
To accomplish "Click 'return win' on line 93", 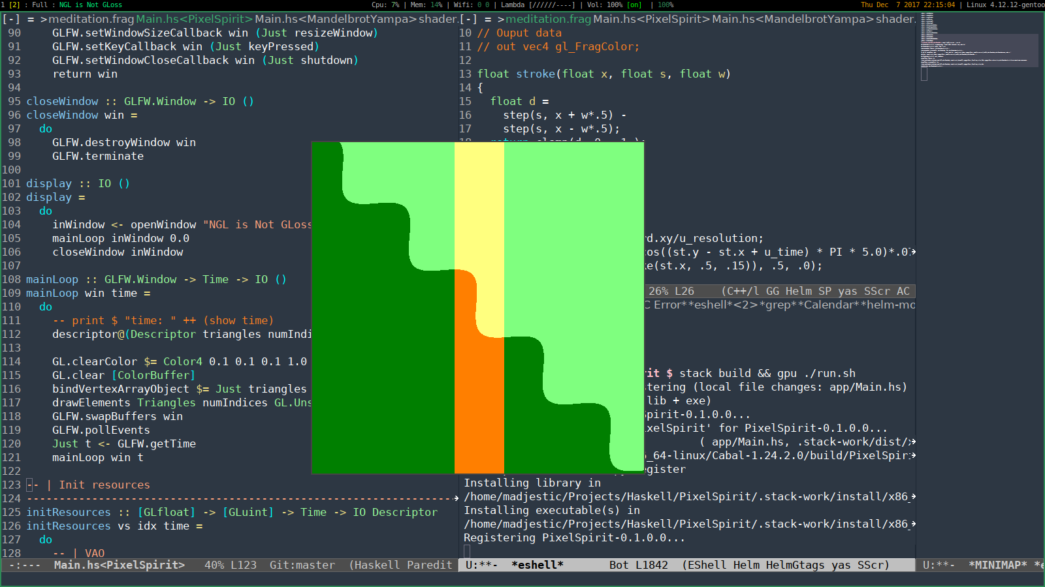I will coord(85,74).
